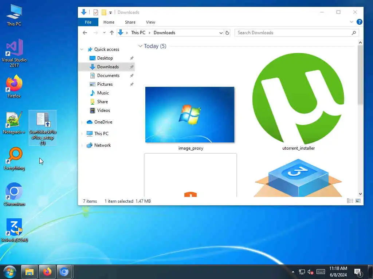Show hidden tray icons arrow
The width and height of the screenshot is (373, 279).
pos(293,272)
